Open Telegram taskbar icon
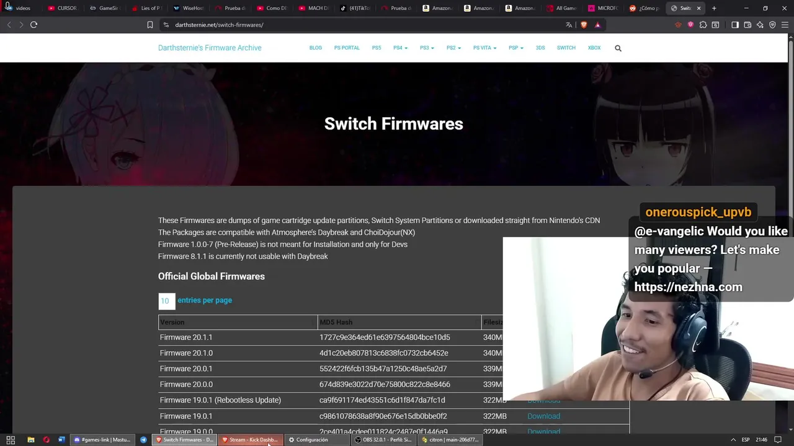 tap(143, 440)
